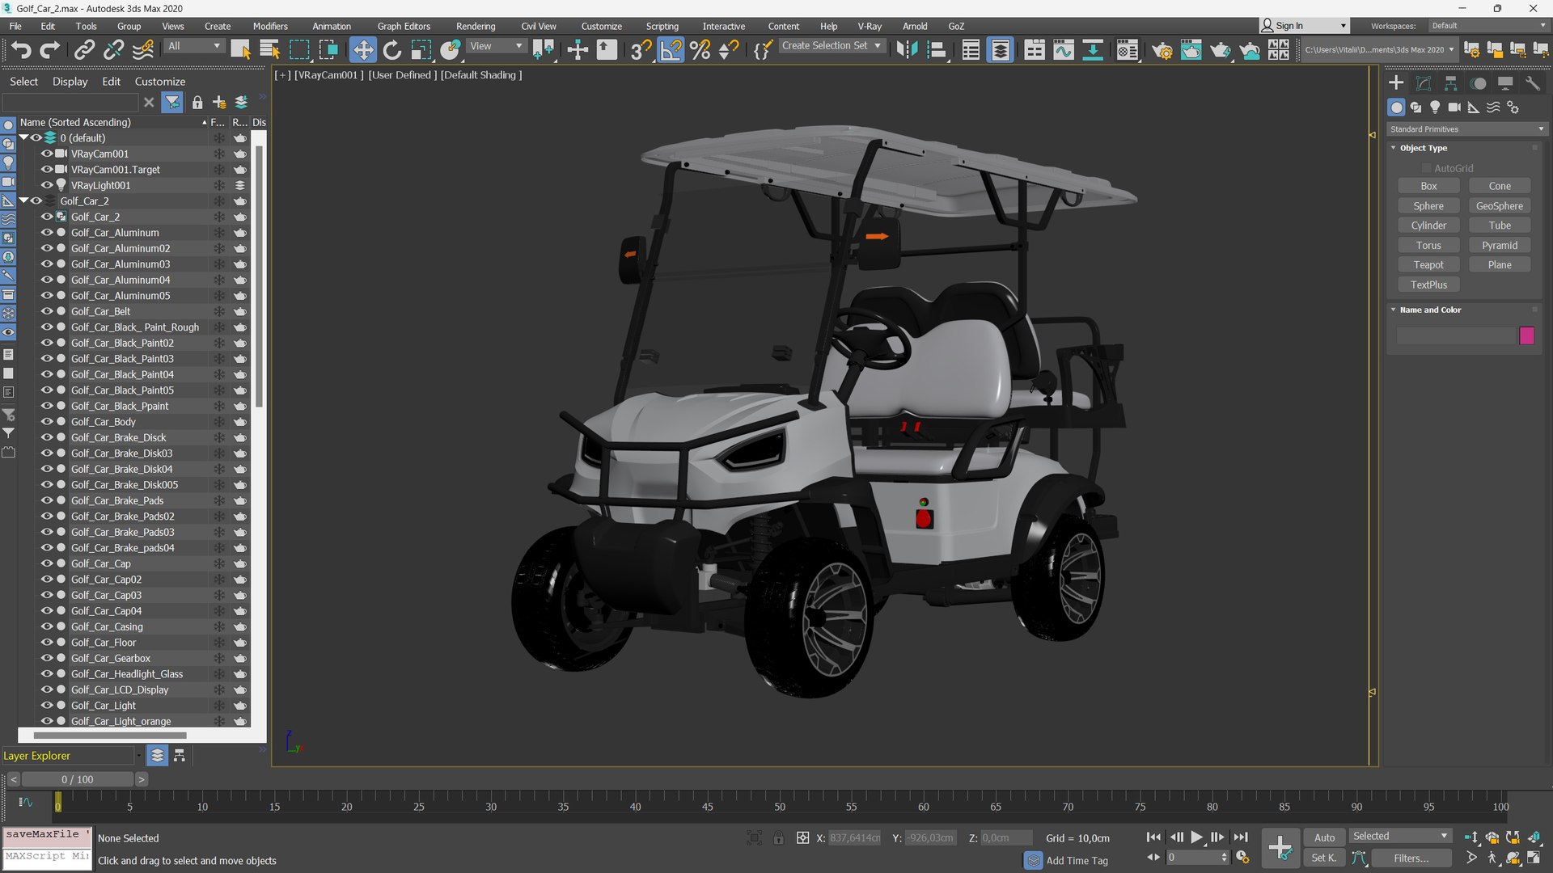Clear the Scene Explorer search (X)
Image resolution: width=1553 pixels, height=873 pixels.
[149, 102]
